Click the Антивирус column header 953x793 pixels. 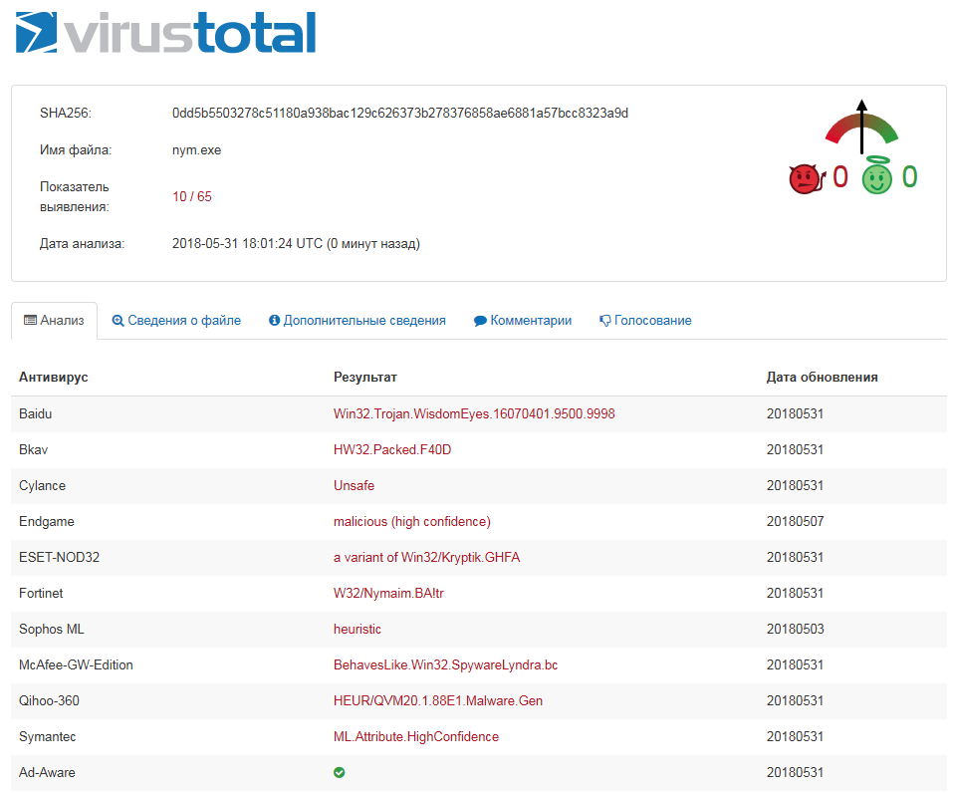[54, 377]
